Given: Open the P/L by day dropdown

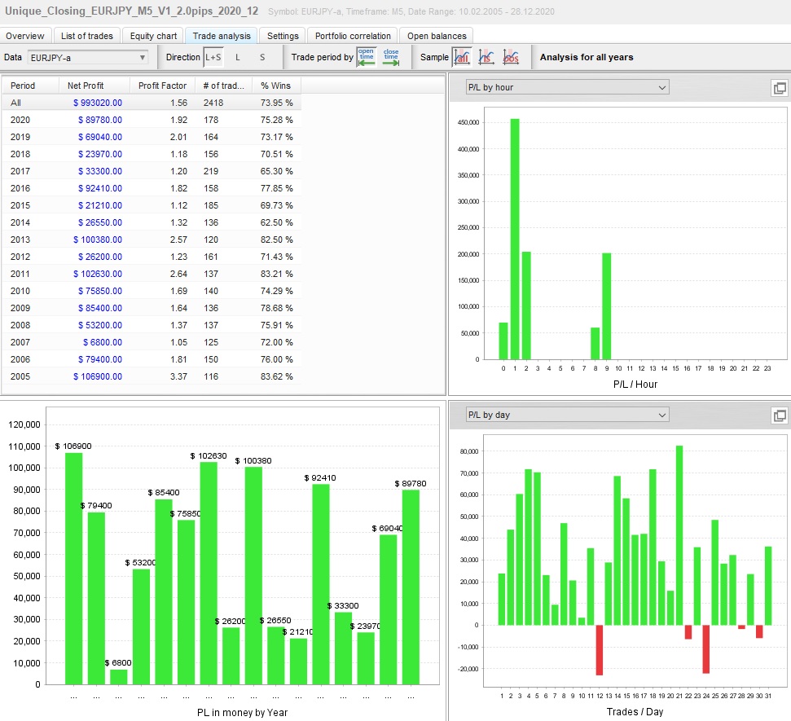Looking at the screenshot, I should click(x=566, y=415).
